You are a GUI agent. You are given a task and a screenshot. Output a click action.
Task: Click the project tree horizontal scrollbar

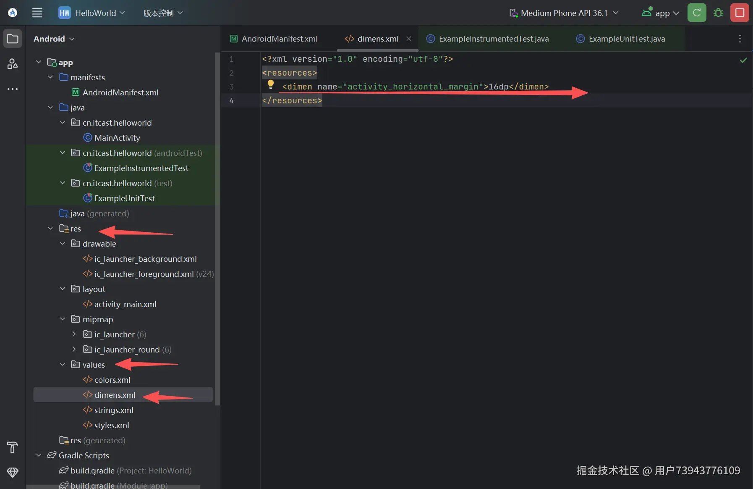pos(113,487)
